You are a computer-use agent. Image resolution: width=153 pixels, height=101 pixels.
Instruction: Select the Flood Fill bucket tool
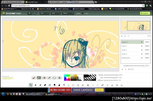click(x=44, y=78)
